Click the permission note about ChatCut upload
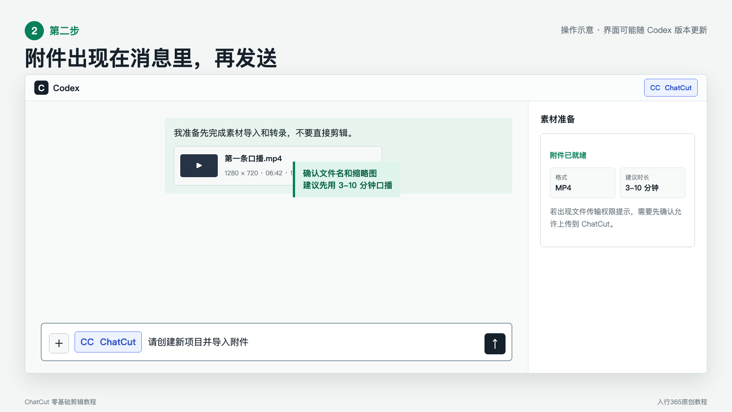 [x=616, y=218]
